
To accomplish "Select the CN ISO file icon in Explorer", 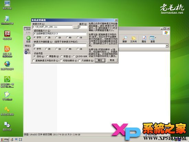I will tap(26, 53).
